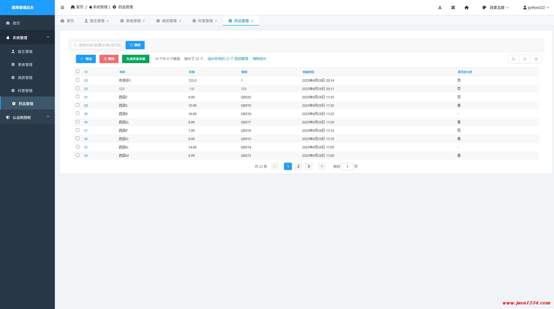Tick the select-all checkbox in table header
Viewport: 554px width, 309px height.
point(78,71)
